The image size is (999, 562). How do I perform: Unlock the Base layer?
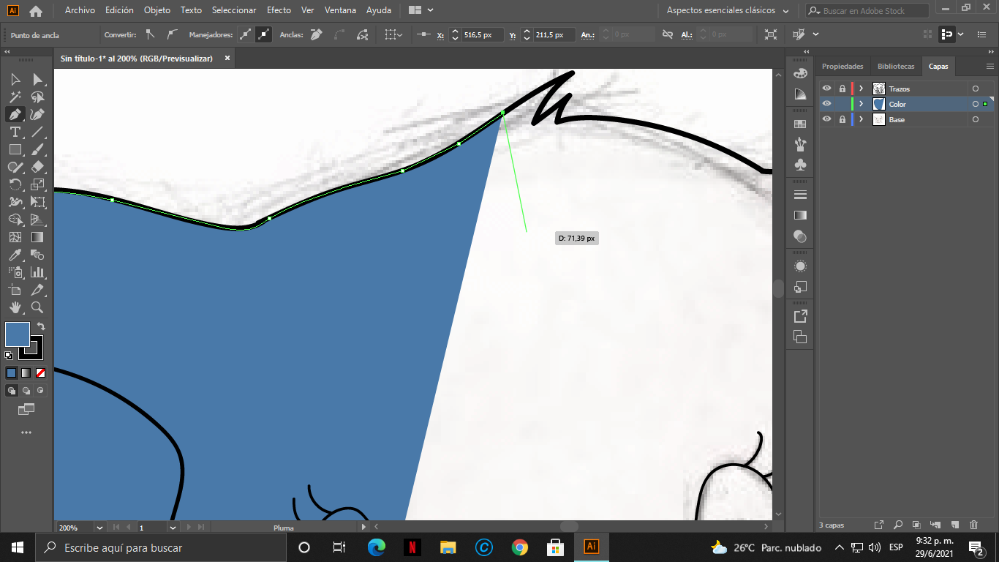842,119
